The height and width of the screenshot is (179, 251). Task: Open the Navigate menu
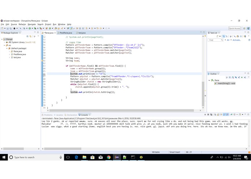(32, 24)
